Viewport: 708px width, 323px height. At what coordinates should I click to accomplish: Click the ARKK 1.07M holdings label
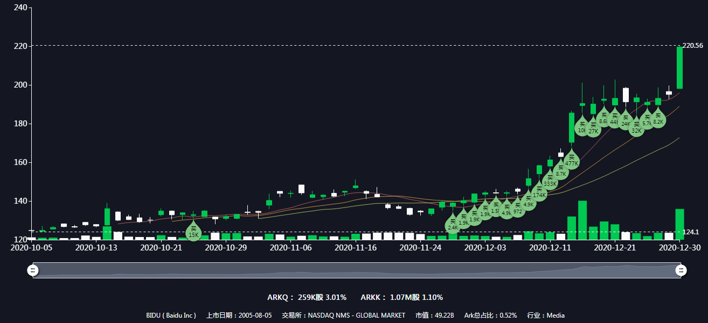coord(401,297)
